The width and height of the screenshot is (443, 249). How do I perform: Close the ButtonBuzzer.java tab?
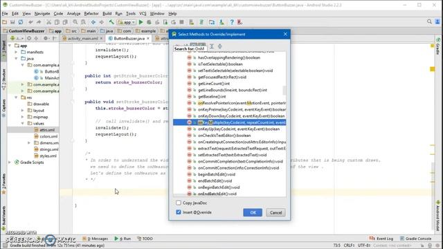point(147,39)
